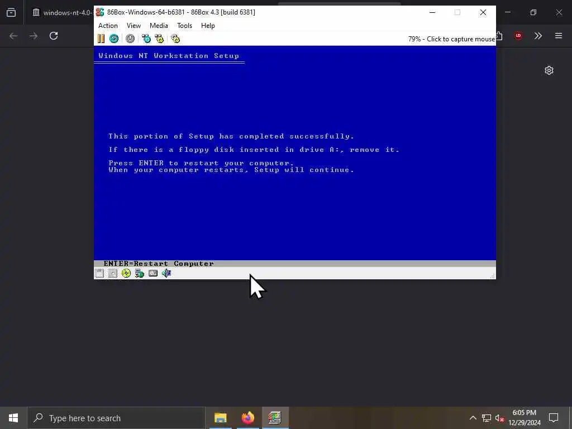Open the Help menu in 86Box
The image size is (572, 429).
[x=208, y=26]
